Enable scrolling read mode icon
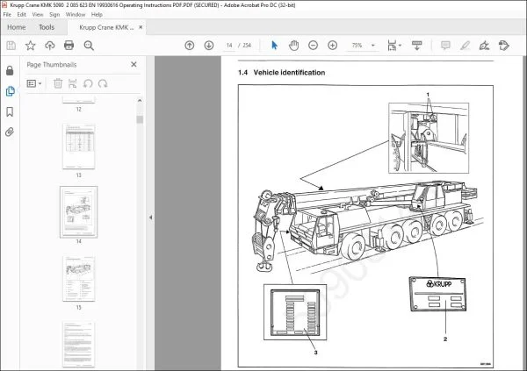 pos(416,46)
